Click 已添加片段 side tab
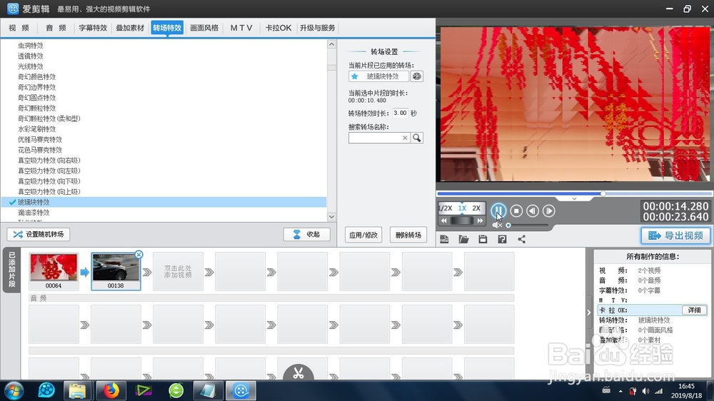This screenshot has height=401, width=714. (x=12, y=270)
